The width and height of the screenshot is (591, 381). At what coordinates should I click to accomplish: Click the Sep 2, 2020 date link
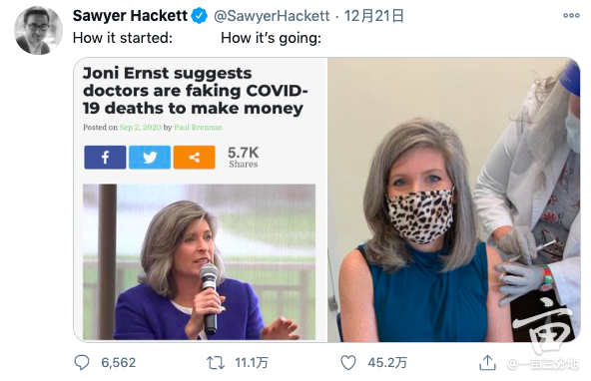[x=140, y=128]
